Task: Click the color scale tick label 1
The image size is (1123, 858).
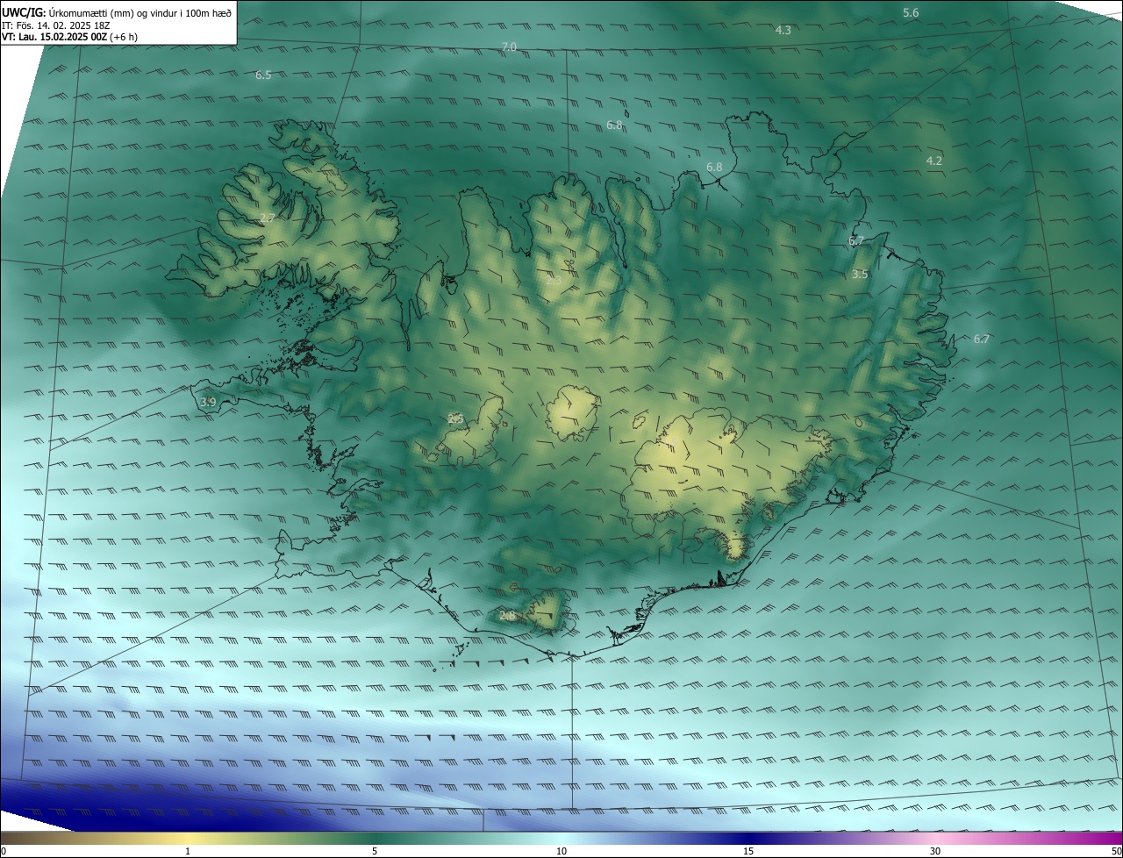Action: [188, 851]
